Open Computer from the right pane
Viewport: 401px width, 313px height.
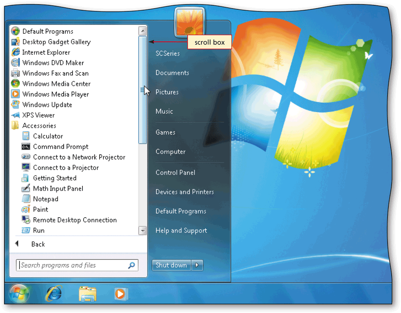[171, 152]
